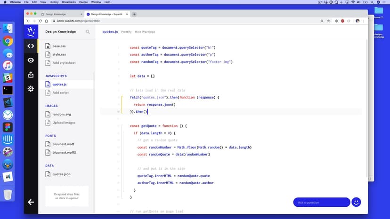Click the eye preview icon in sidebar
The width and height of the screenshot is (390, 219).
pyautogui.click(x=31, y=60)
